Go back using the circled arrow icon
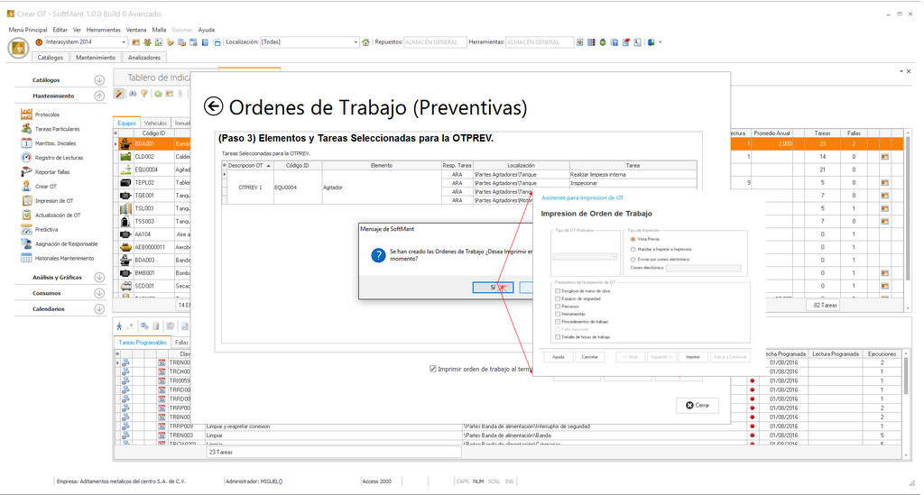This screenshot has width=924, height=495. coord(214,107)
